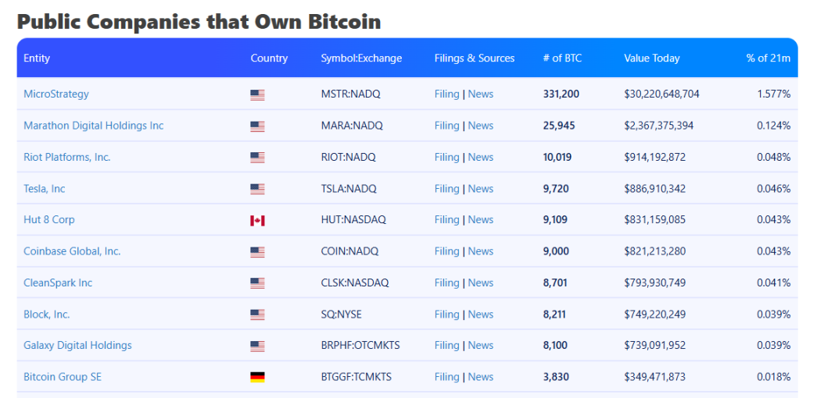Click the Value Today column header
This screenshot has height=398, width=817.
click(x=651, y=59)
